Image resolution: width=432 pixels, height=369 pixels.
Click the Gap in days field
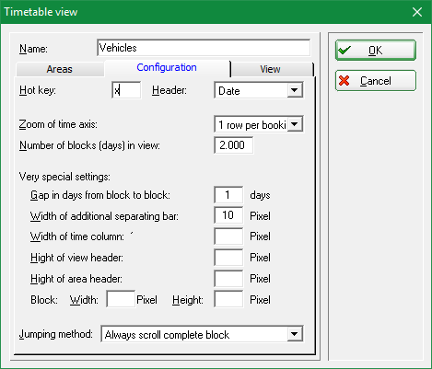pyautogui.click(x=228, y=195)
